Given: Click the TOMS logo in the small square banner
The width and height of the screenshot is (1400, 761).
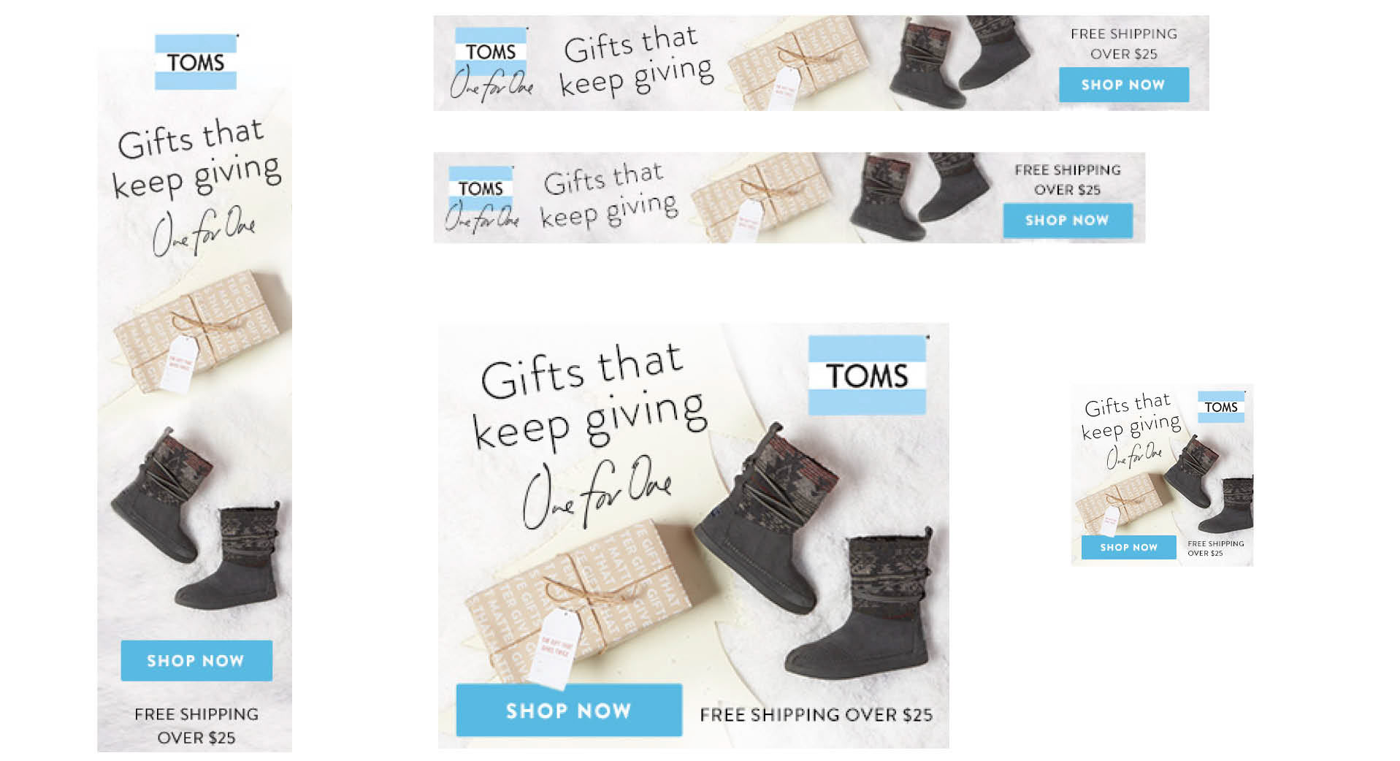Looking at the screenshot, I should pyautogui.click(x=1221, y=407).
